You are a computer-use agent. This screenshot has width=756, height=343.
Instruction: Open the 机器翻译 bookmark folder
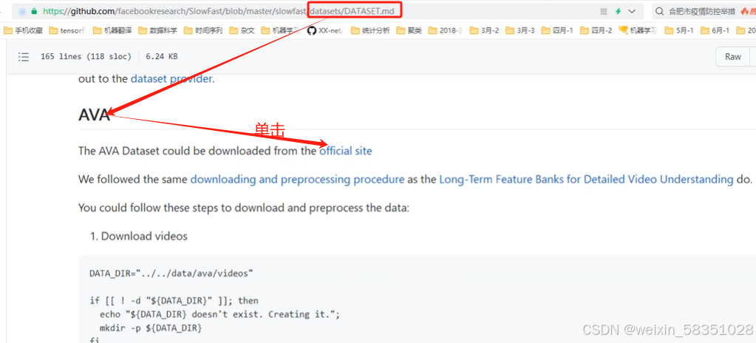[x=112, y=30]
